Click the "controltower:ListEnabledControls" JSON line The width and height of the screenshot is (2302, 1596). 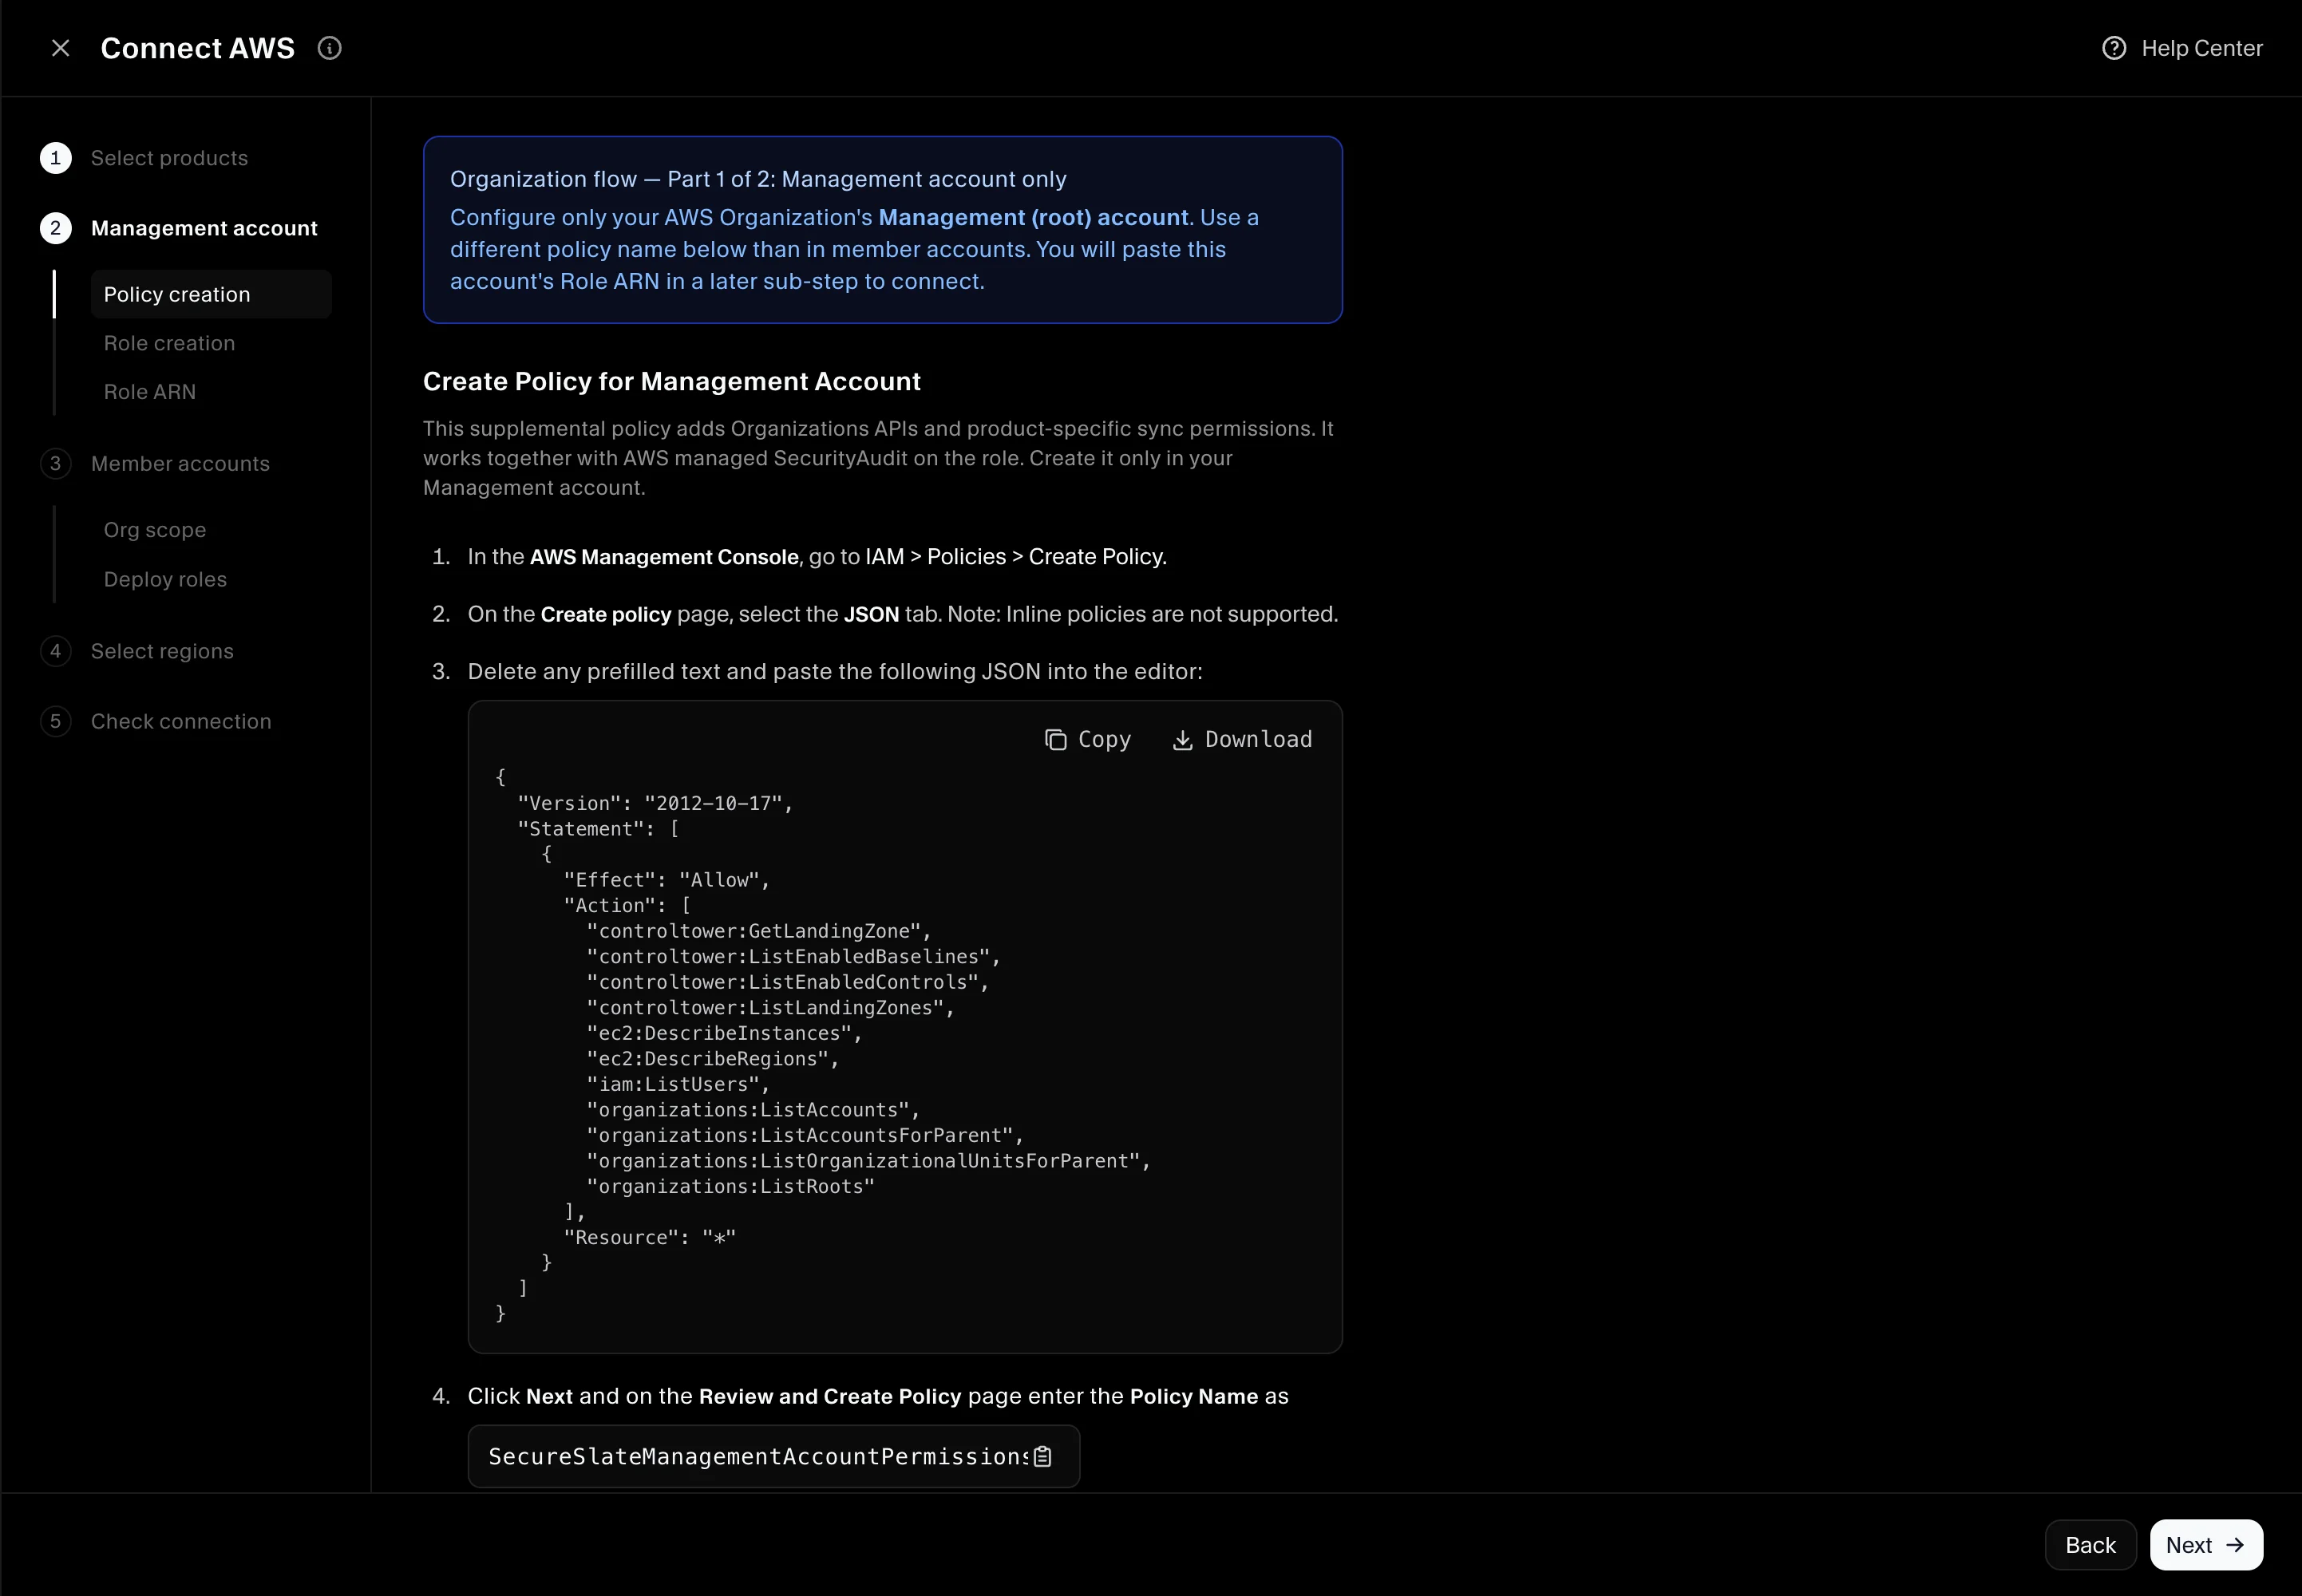pyautogui.click(x=788, y=982)
